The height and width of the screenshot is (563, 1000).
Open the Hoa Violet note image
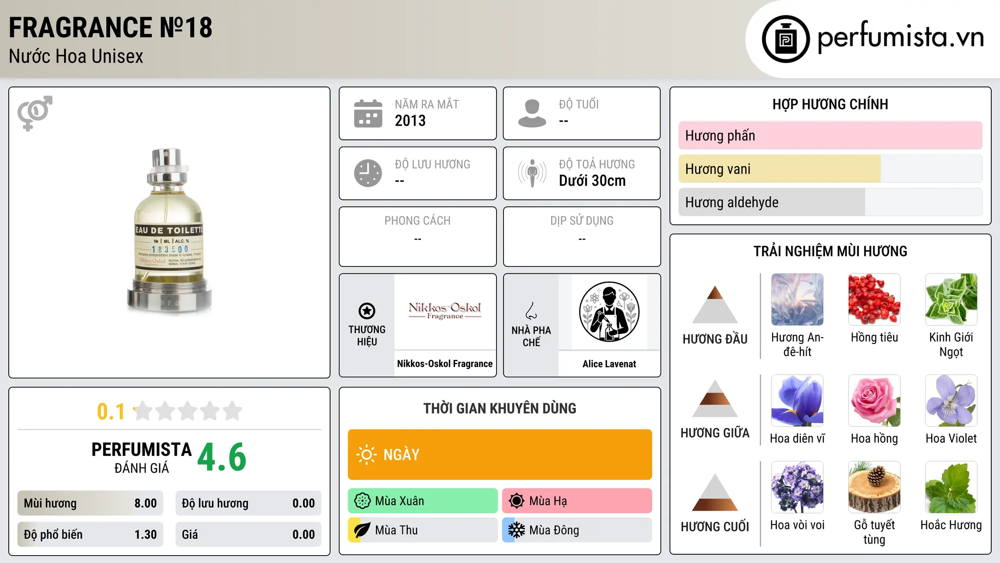(x=951, y=401)
